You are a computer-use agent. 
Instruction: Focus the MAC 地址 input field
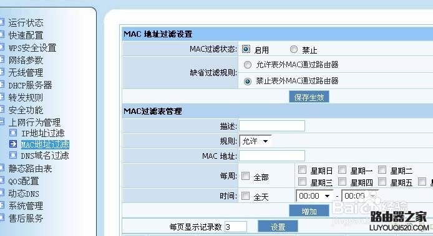272,156
